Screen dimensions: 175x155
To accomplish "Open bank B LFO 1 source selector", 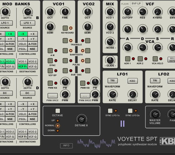I will [27, 23].
